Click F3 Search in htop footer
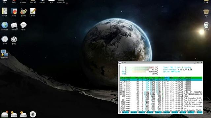Screen dimensions: 211x118 coord(141,112)
